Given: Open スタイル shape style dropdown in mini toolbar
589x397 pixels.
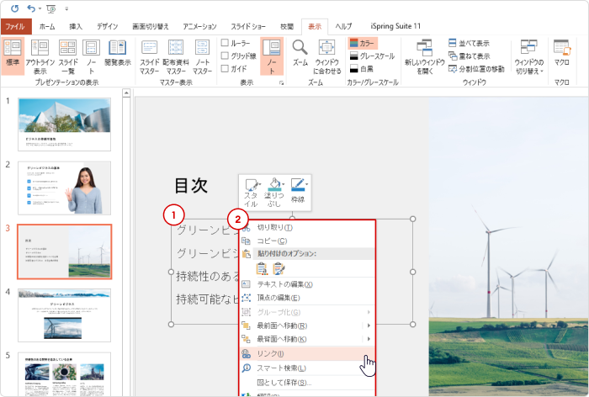Looking at the screenshot, I should (252, 193).
